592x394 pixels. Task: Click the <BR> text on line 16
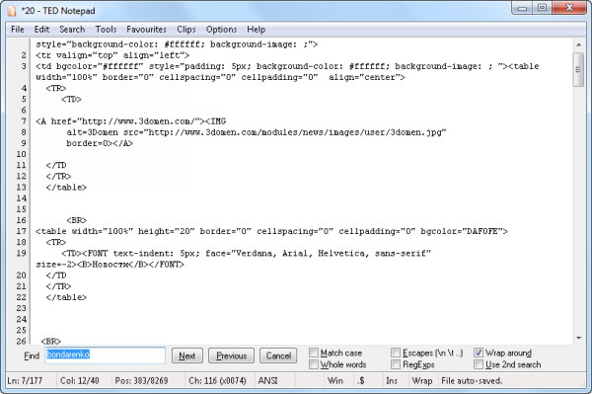click(x=77, y=220)
